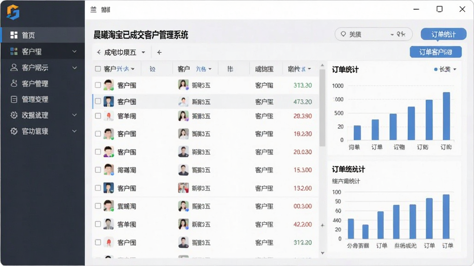Click the gear icon in the second-to-last sidebar item
The width and height of the screenshot is (474, 266).
[x=14, y=115]
